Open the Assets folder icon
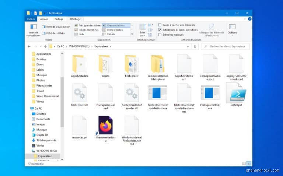The height and width of the screenshot is (176, 283). coord(105,64)
